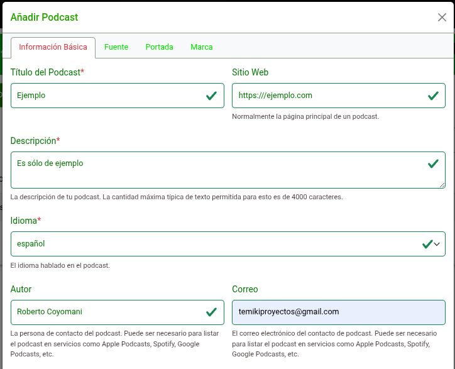Click into the Sitio Web URL field
Image resolution: width=455 pixels, height=369 pixels.
pyautogui.click(x=327, y=96)
